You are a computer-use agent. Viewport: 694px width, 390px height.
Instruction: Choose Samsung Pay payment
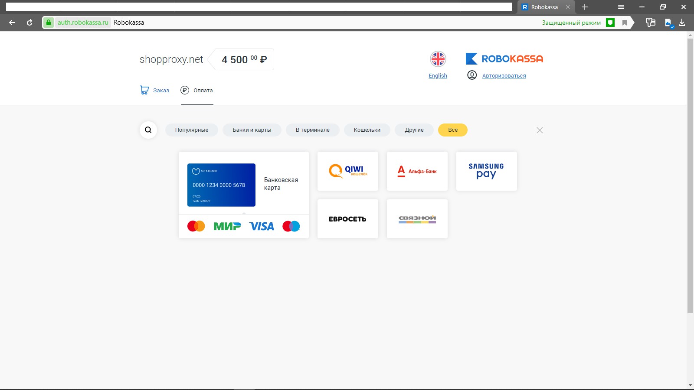coord(487,171)
